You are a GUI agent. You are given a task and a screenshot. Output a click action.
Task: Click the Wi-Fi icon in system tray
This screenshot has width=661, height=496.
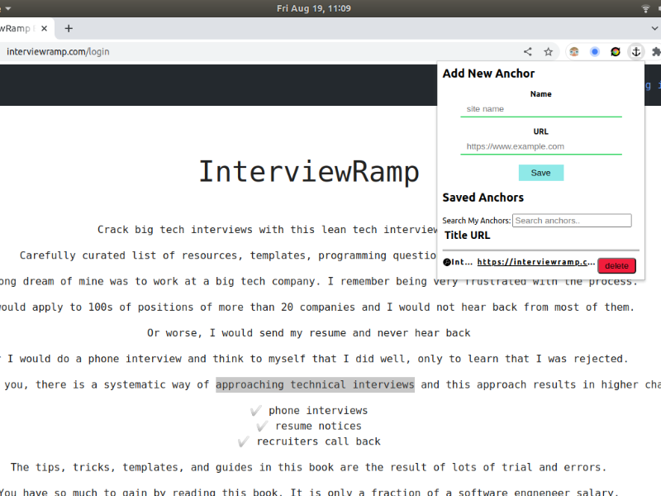coord(645,8)
